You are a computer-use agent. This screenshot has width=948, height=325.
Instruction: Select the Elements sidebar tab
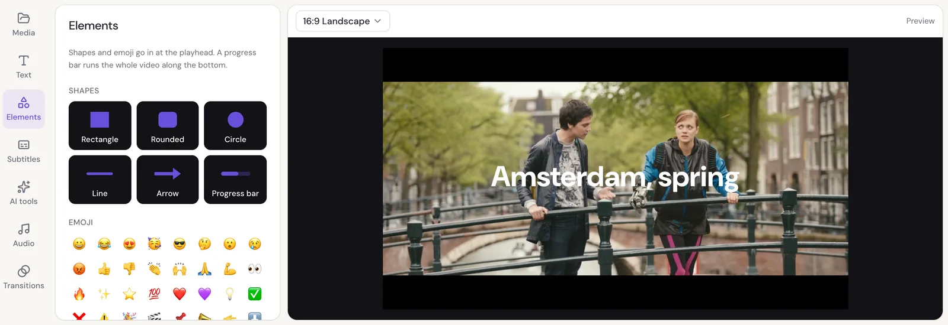pos(24,109)
